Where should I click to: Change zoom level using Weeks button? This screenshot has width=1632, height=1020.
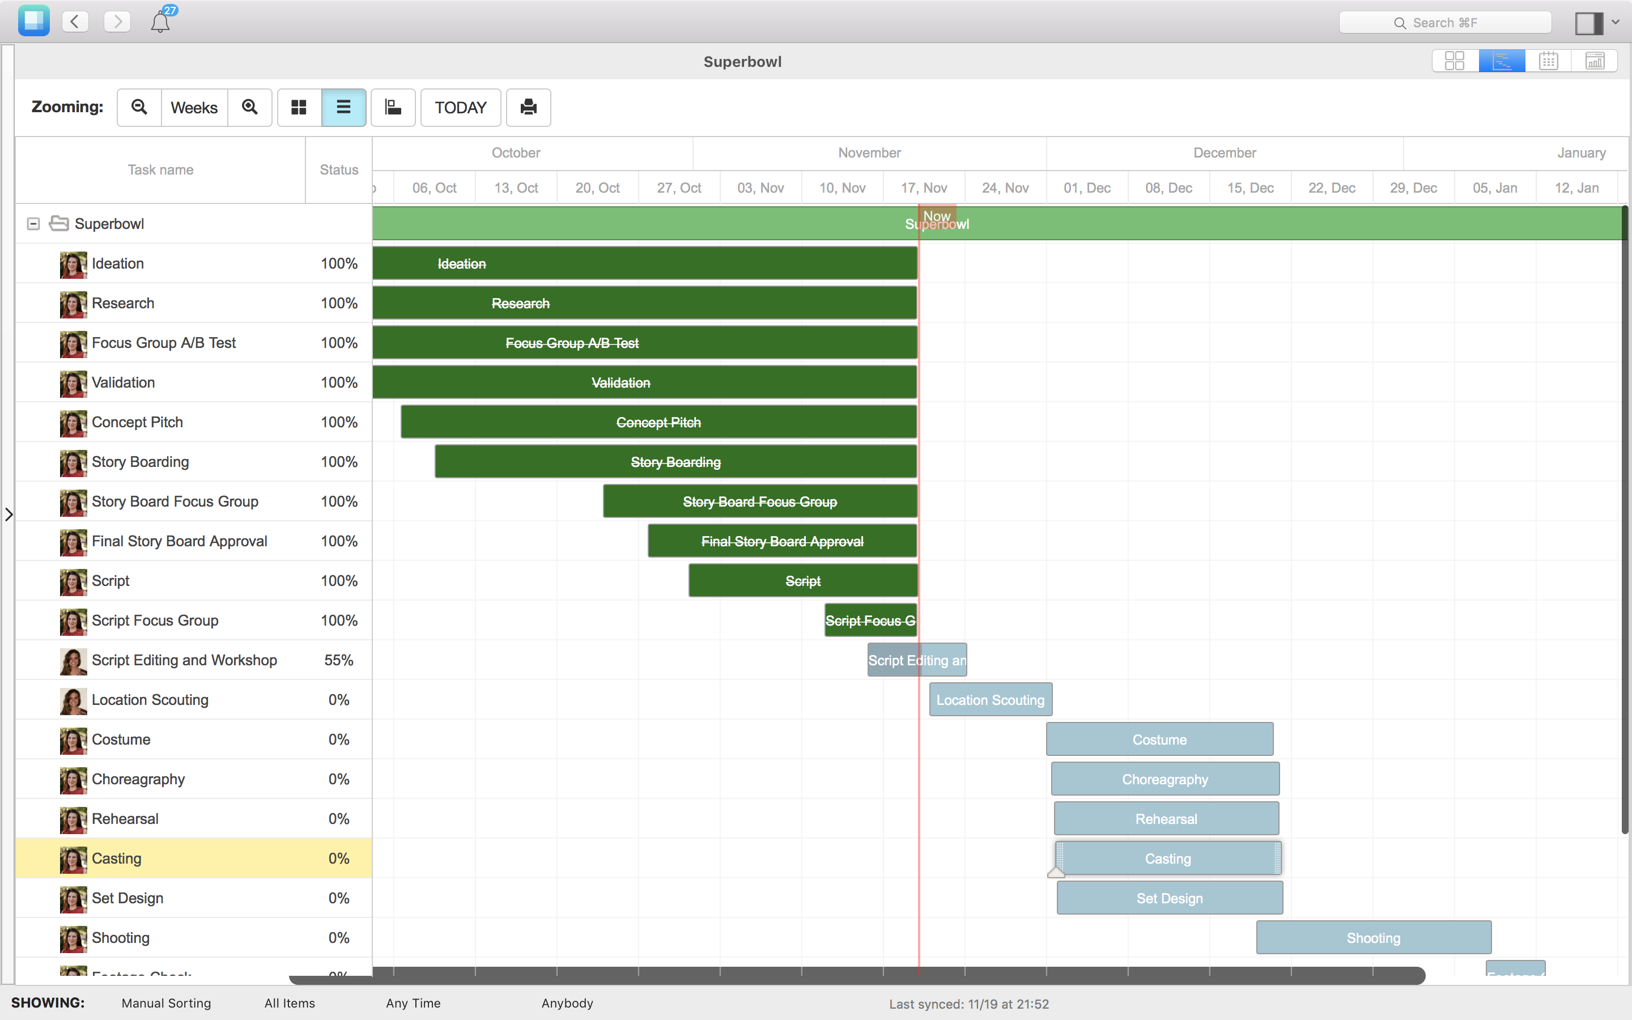[x=194, y=107]
